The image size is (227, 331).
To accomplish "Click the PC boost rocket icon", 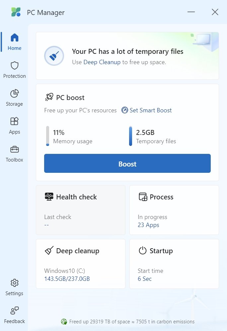I will click(x=49, y=97).
